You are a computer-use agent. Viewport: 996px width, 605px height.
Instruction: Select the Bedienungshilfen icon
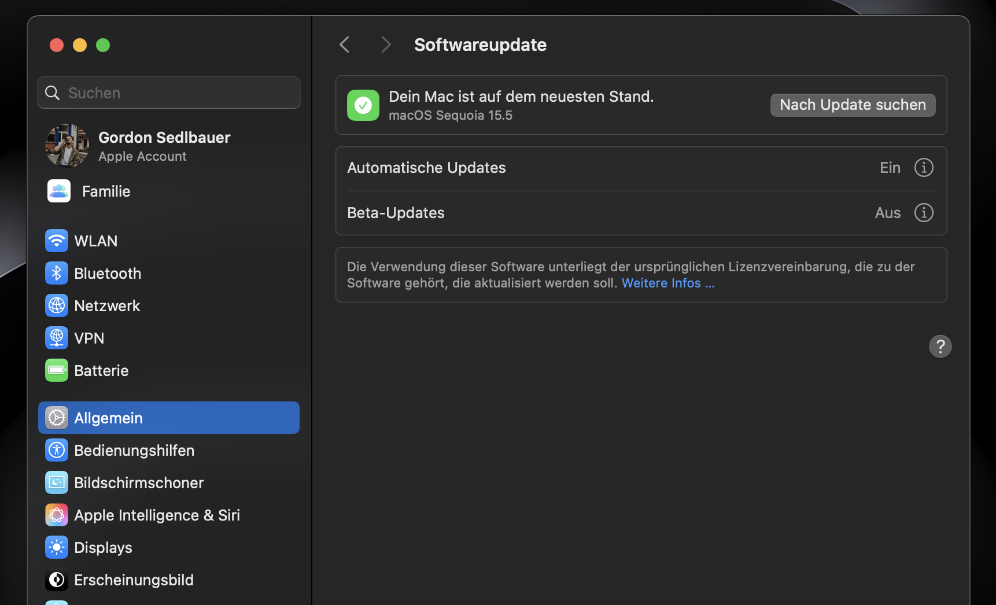click(x=56, y=450)
